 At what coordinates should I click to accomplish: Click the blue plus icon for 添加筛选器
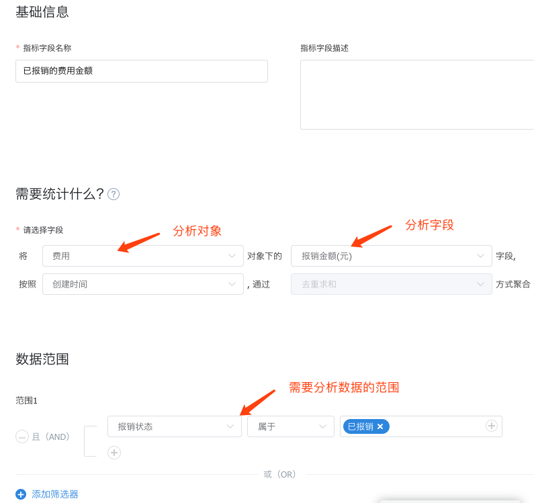(x=21, y=494)
